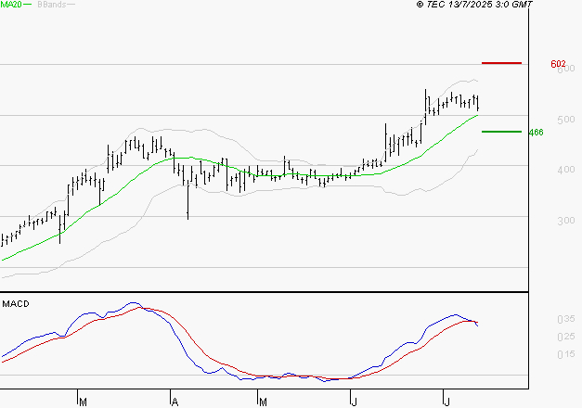Select the 0.25 MACD scale label
Viewport: 582px width, 408px height.
538,337
